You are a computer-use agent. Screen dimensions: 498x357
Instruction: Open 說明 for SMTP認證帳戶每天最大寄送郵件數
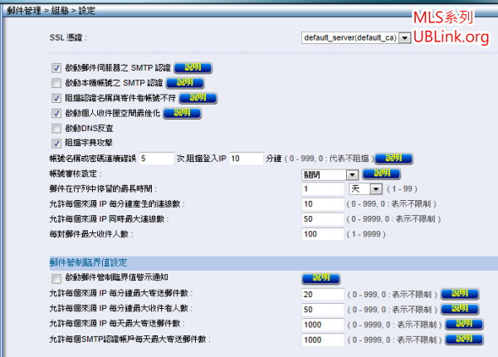tap(465, 340)
